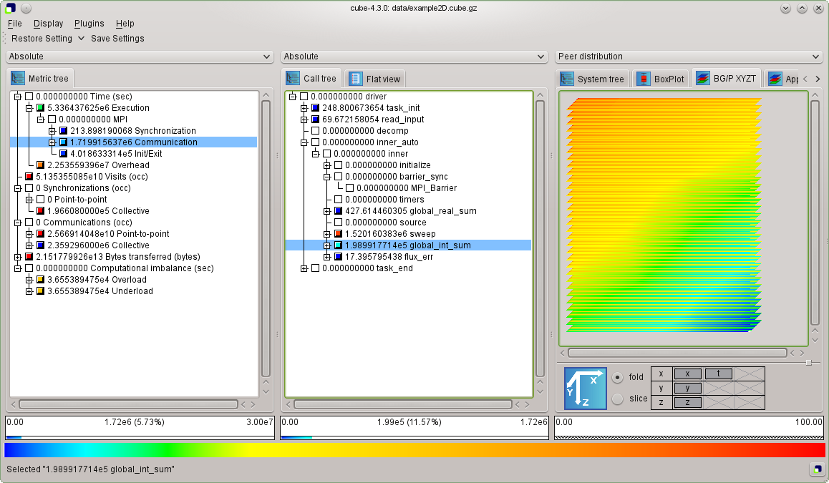This screenshot has height=483, width=829.
Task: Click the empty box beside source
Action: coord(339,223)
